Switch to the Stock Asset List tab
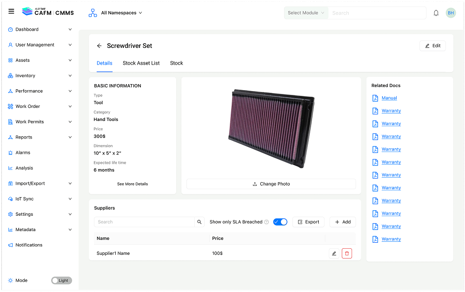The width and height of the screenshot is (465, 292). point(141,63)
